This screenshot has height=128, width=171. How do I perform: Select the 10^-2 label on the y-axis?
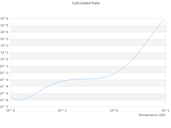[x=4, y=73]
